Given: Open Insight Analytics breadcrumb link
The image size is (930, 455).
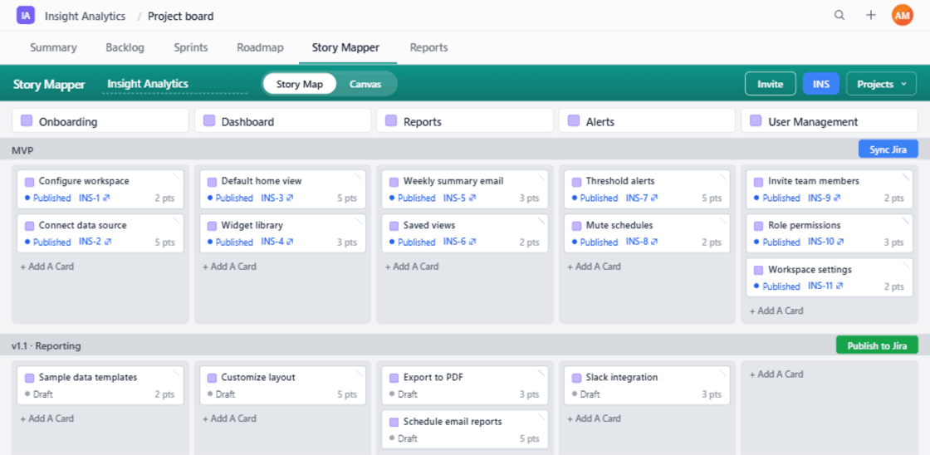Looking at the screenshot, I should click(85, 16).
